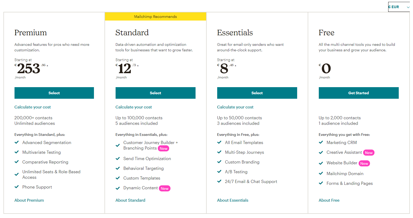Screen dimensions: 413x218
Task: Check the Multivariate Testing feature mark
Action: [16, 152]
